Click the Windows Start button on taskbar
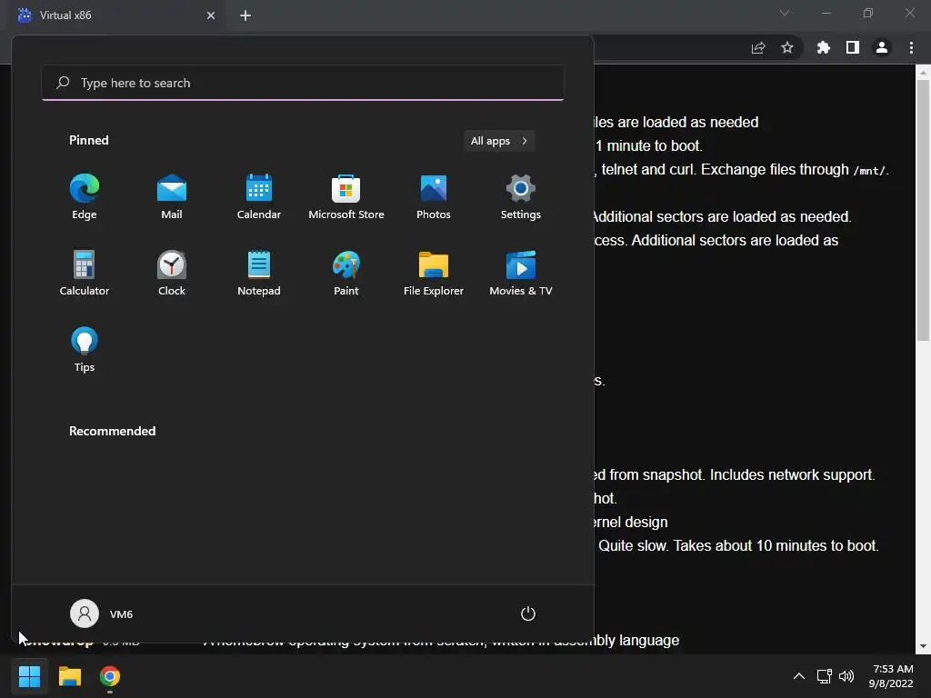The height and width of the screenshot is (698, 931). point(29,676)
